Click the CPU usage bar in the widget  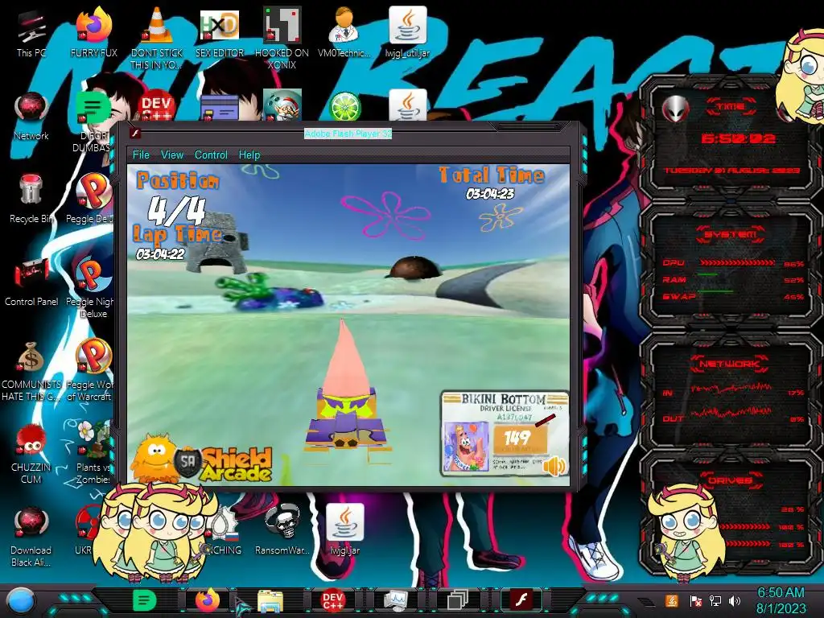point(736,263)
